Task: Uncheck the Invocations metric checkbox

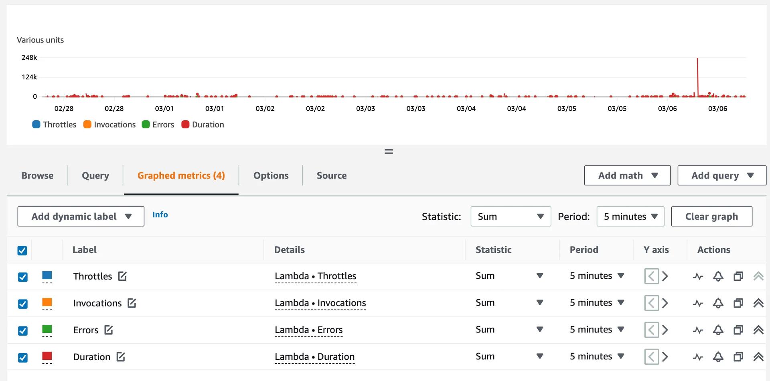Action: tap(22, 304)
